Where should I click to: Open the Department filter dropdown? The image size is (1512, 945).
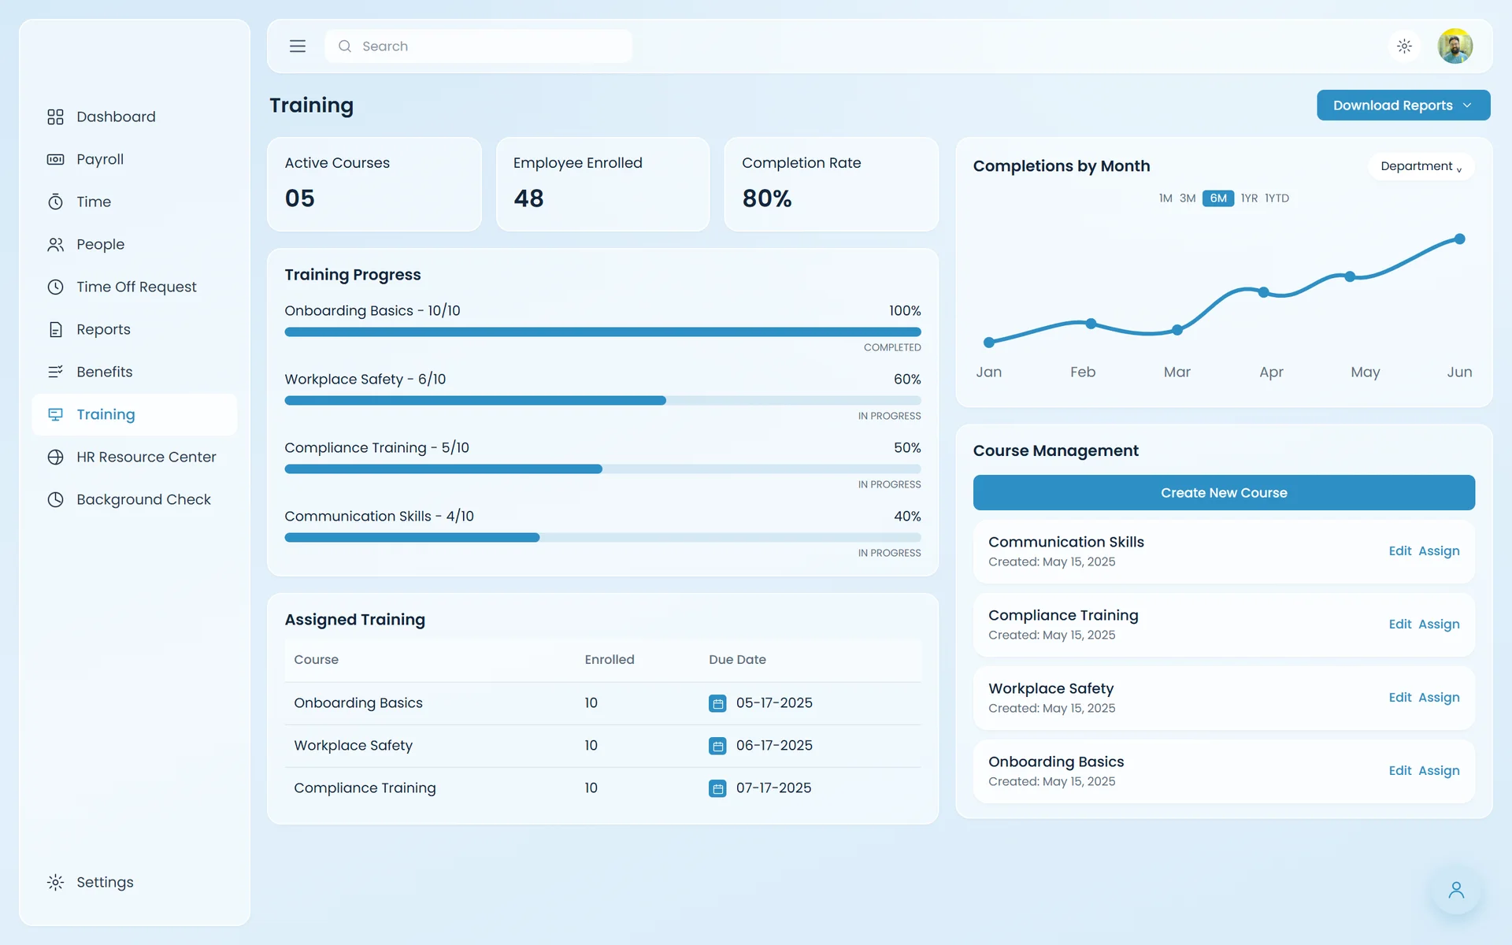coord(1421,166)
